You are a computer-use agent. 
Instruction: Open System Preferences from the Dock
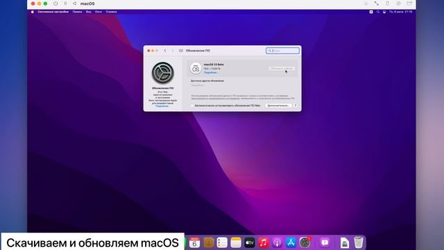pyautogui.click(x=305, y=242)
